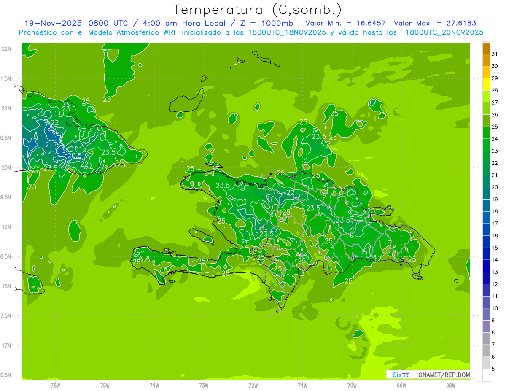Viewport: 506px width, 391px height.
Task: Click the legend scale value "24"
Action: (495, 139)
